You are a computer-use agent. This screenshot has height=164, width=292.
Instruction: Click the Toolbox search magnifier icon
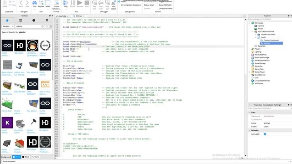tap(47, 26)
